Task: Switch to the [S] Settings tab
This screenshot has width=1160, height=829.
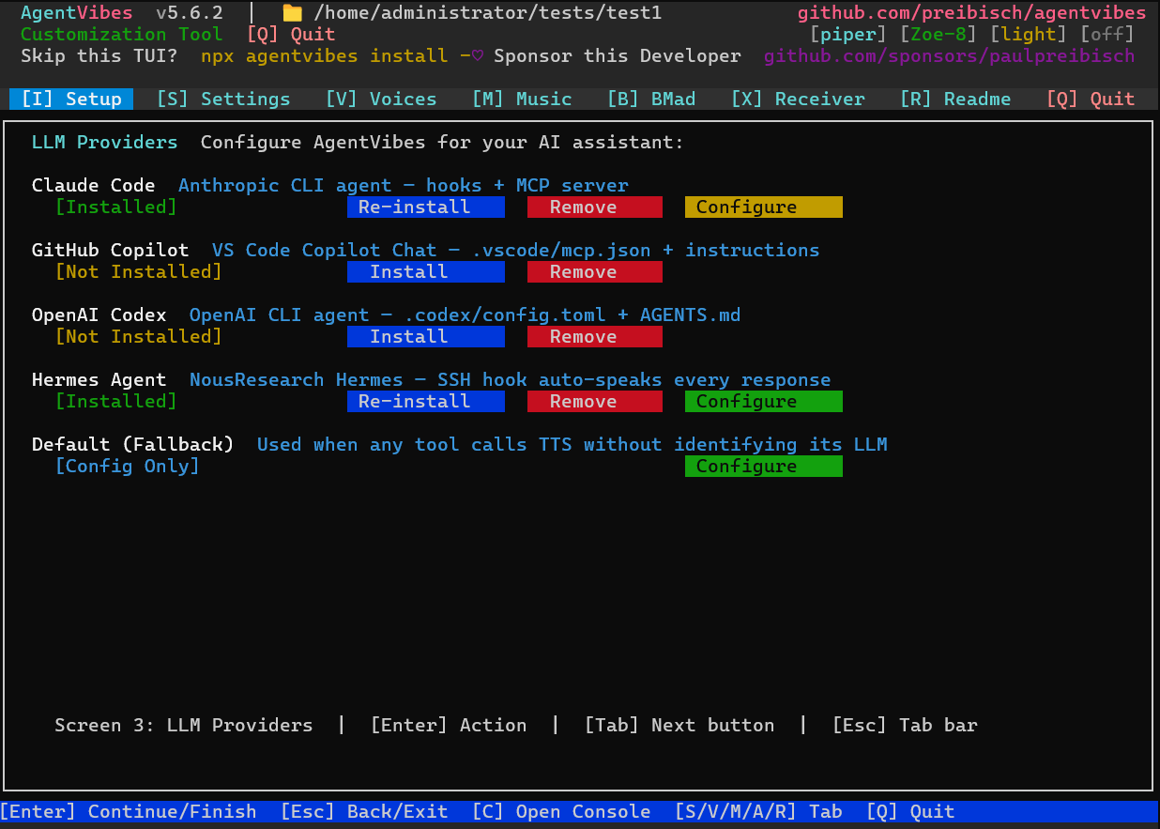Action: pyautogui.click(x=223, y=99)
